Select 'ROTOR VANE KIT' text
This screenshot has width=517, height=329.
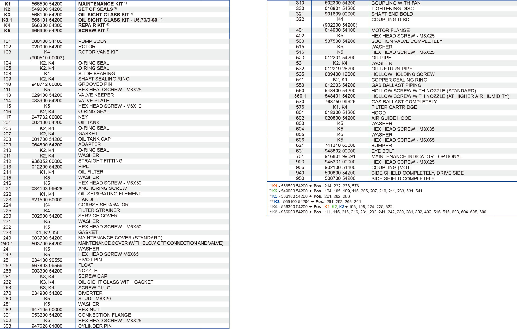pyautogui.click(x=98, y=52)
